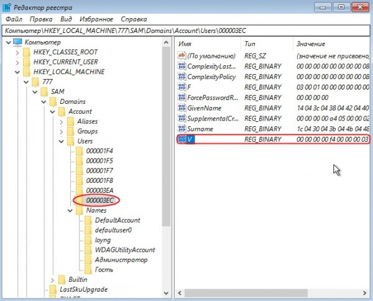
Task: Select the DefaultAccount name key
Action: click(117, 220)
